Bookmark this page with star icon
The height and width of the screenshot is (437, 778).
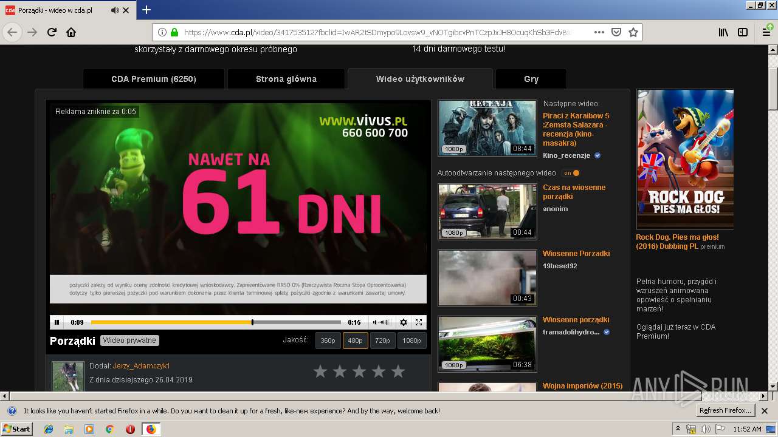tap(633, 32)
